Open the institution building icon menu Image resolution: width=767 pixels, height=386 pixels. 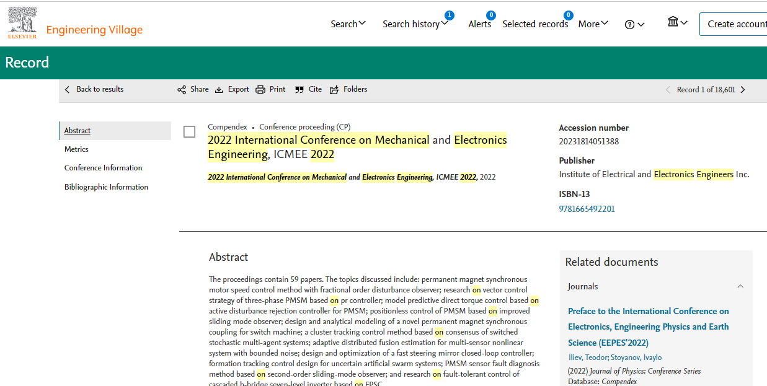(677, 22)
